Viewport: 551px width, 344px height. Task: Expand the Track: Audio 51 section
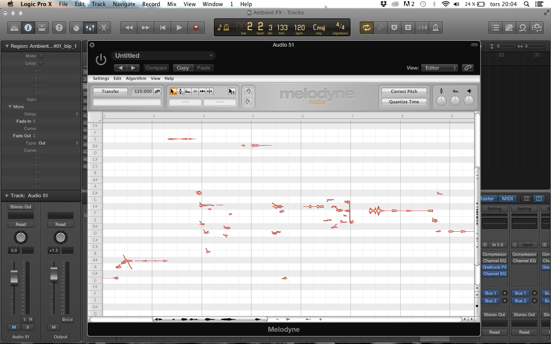[7, 195]
